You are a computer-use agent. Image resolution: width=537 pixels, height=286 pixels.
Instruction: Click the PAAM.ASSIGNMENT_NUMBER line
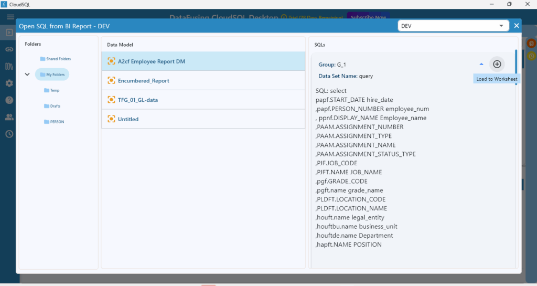coord(360,127)
